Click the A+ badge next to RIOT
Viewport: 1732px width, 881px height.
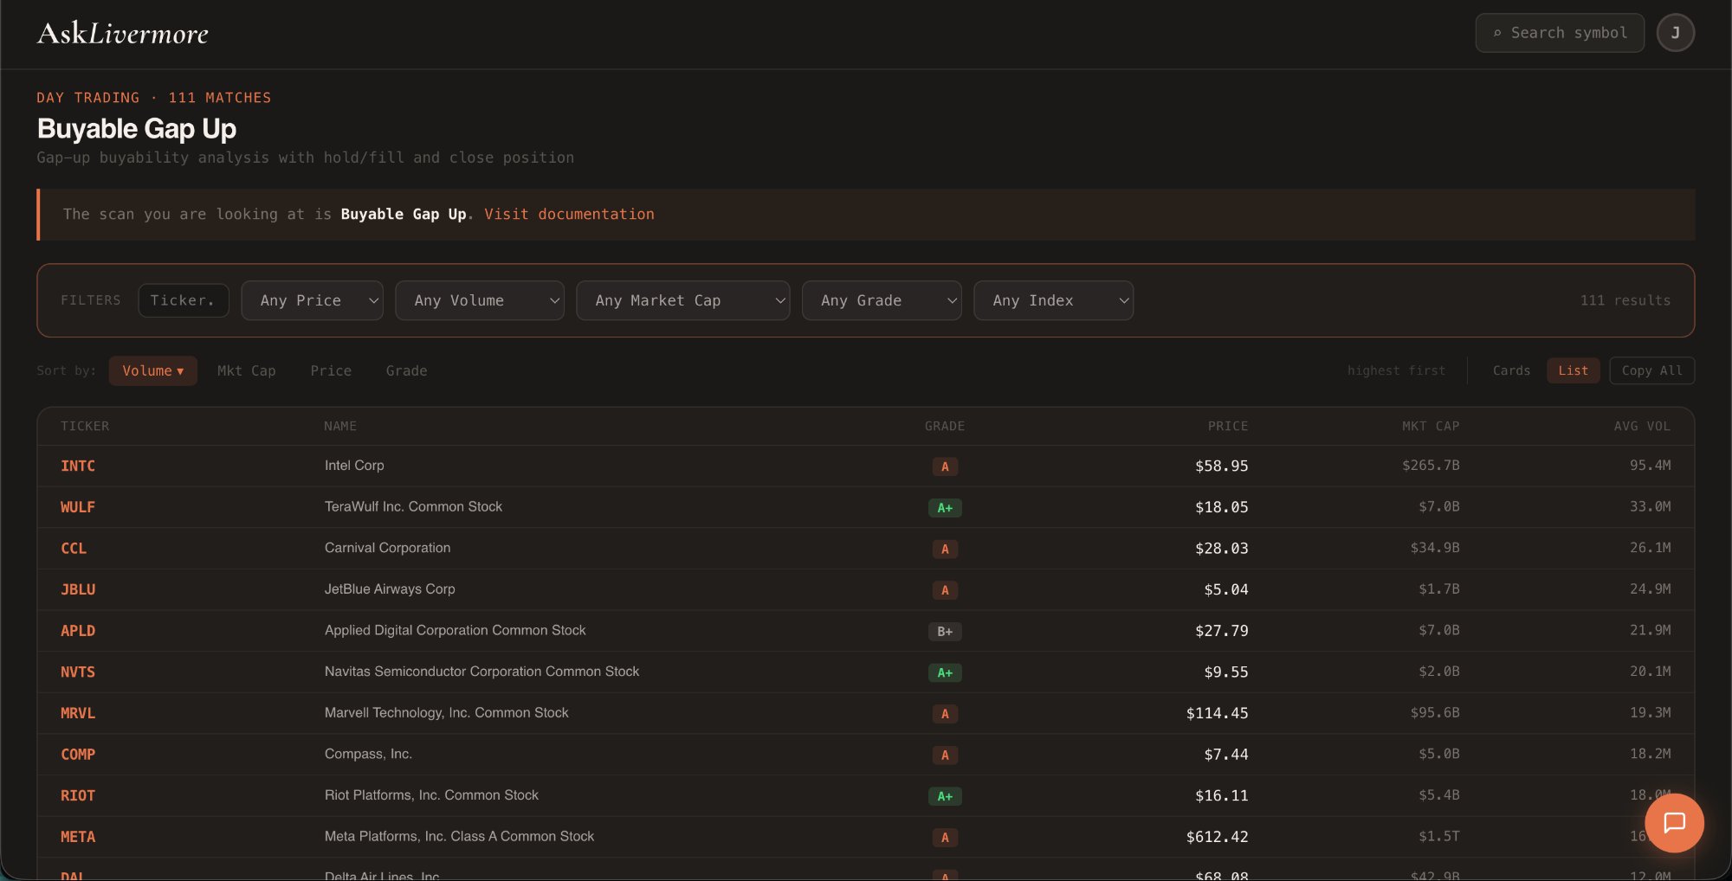pos(945,796)
